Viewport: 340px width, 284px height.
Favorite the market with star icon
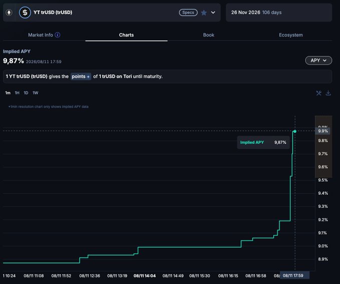pos(204,12)
